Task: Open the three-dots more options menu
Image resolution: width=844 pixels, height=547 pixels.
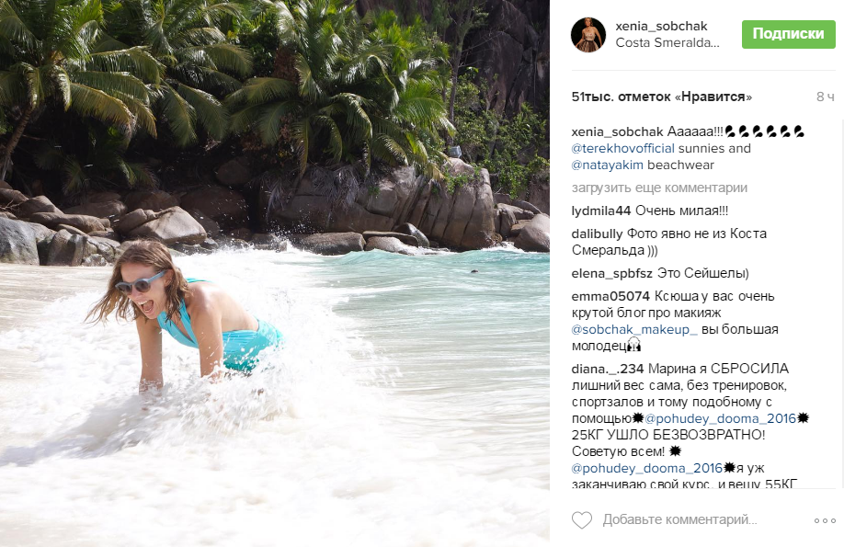Action: [825, 520]
